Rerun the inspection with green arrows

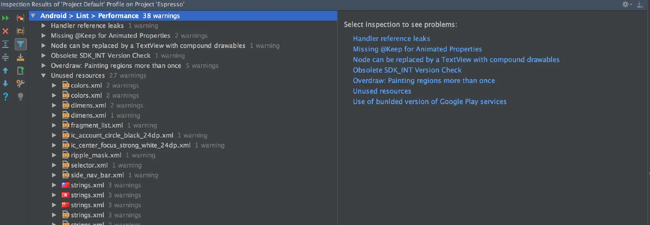5,18
